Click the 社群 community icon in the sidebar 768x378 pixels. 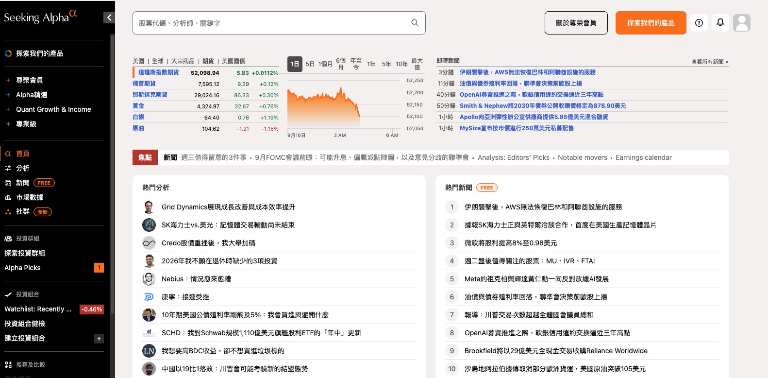click(x=8, y=212)
